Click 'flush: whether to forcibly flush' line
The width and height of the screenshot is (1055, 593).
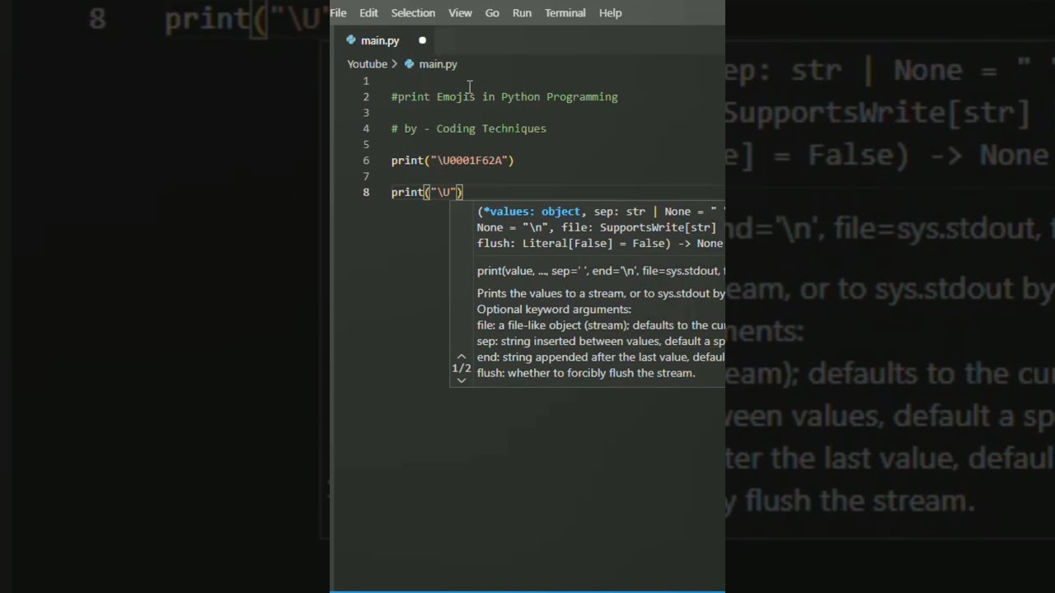586,373
